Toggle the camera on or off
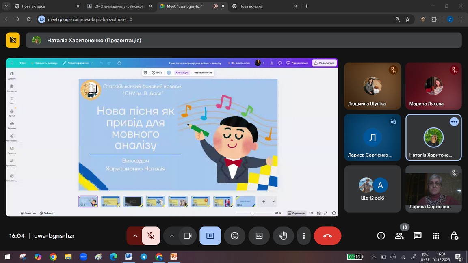 (x=187, y=236)
